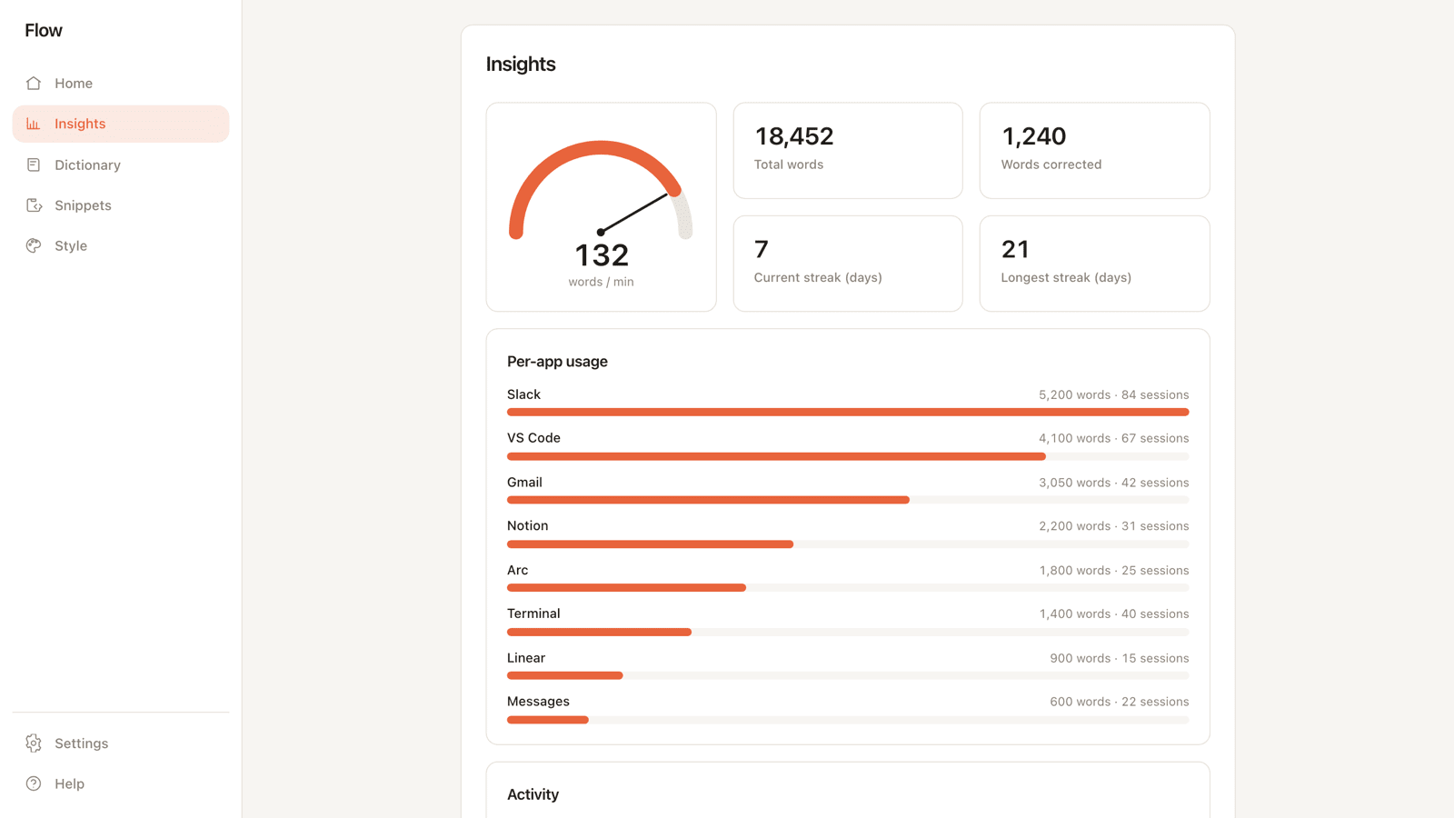
Task: Switch to the Style section label
Action: click(71, 245)
